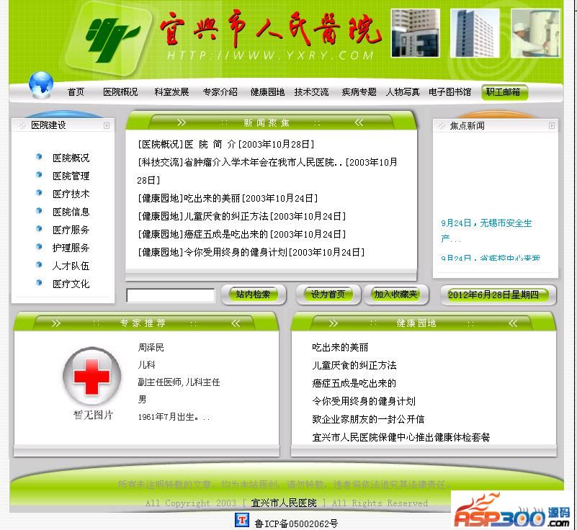This screenshot has width=577, height=530.
Task: Click the left double-arrow in 新闻聚焦 header
Action: 359,122
